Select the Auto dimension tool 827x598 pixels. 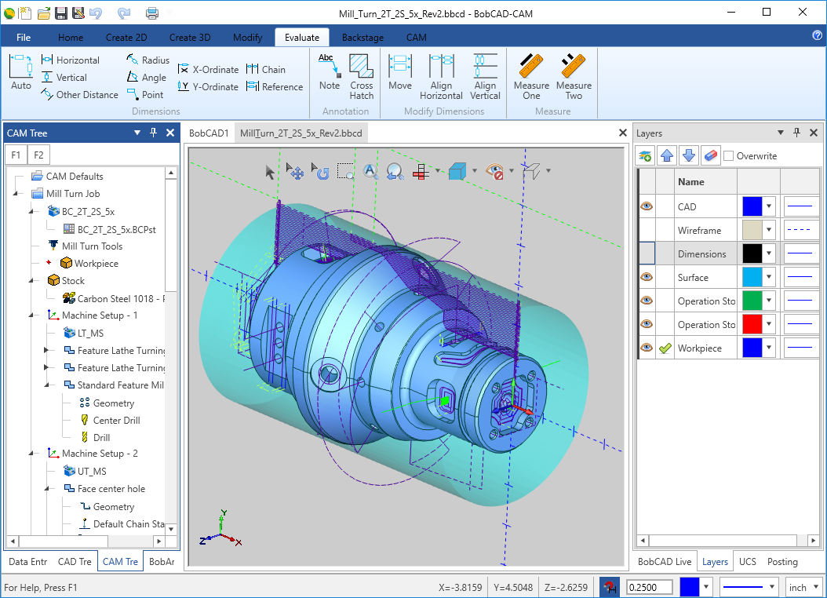(21, 72)
